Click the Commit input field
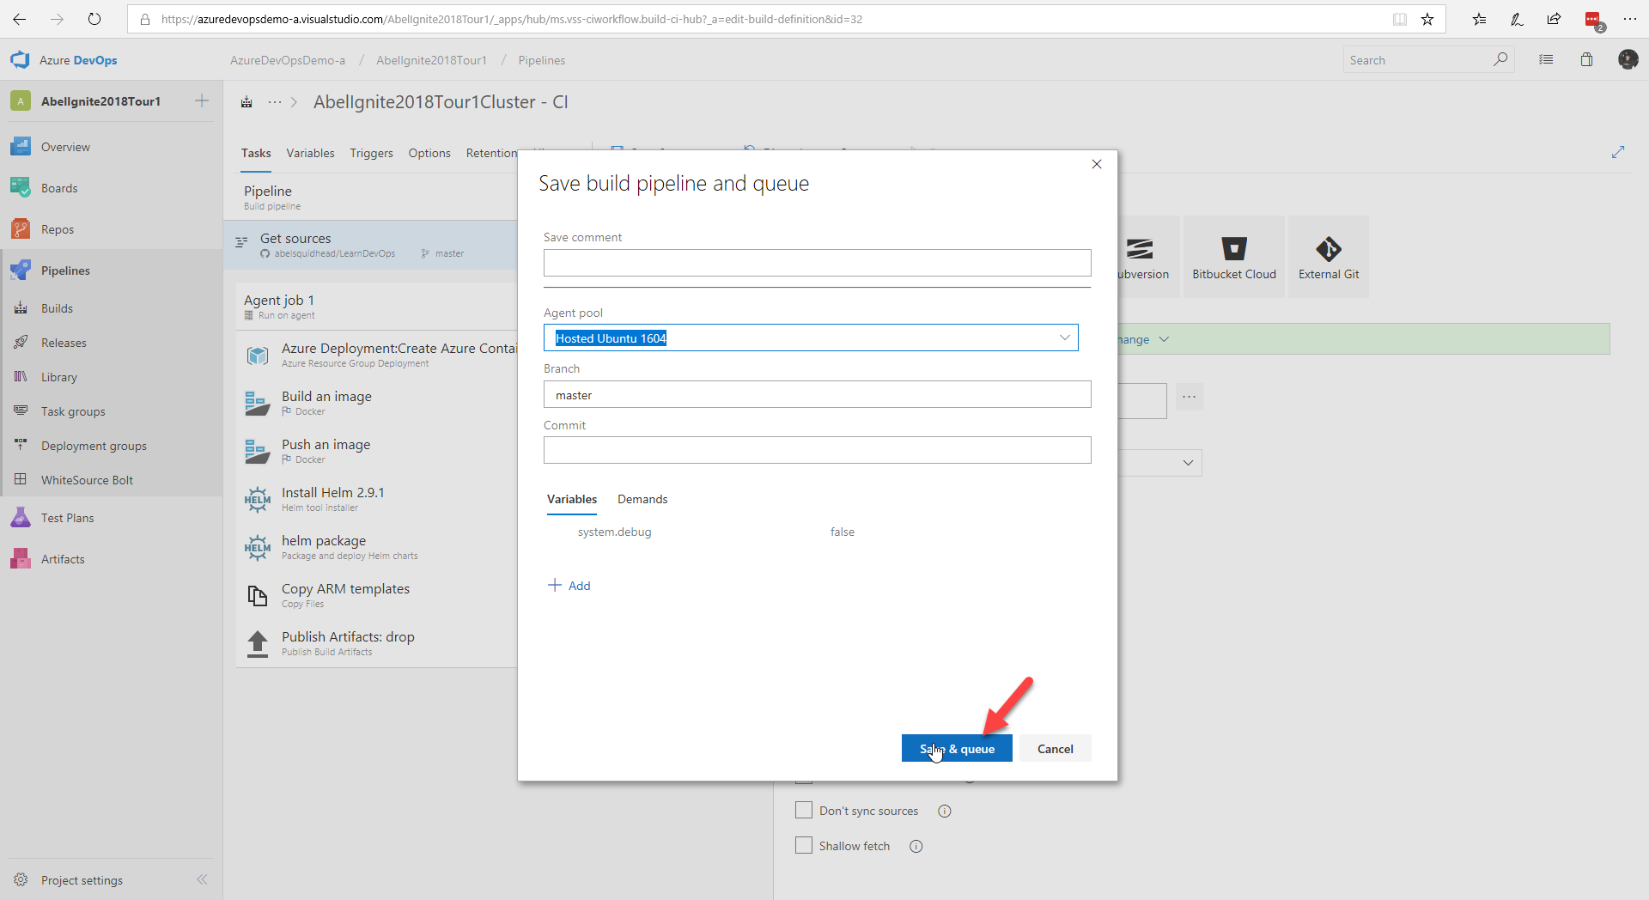Viewport: 1649px width, 900px height. tap(817, 450)
